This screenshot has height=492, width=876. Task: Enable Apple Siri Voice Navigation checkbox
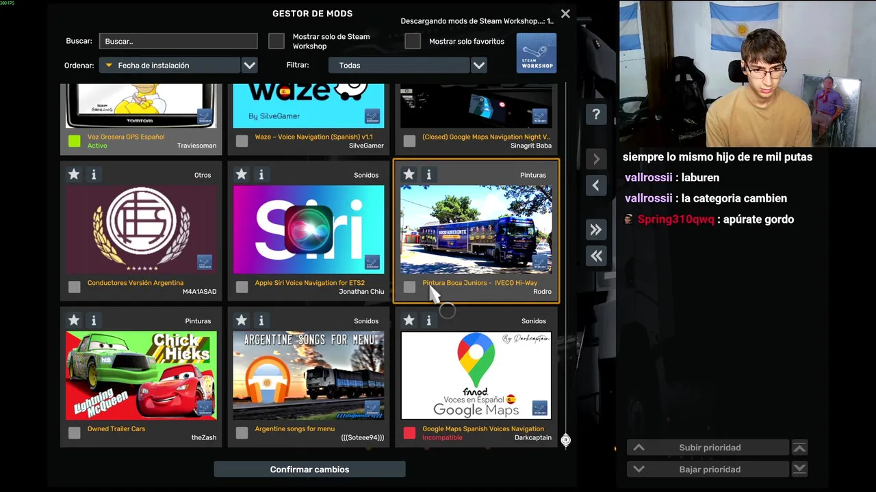click(242, 287)
